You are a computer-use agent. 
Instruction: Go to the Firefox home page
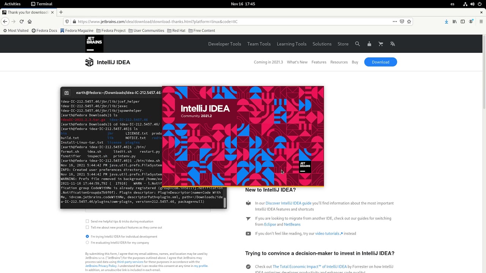pos(30,22)
